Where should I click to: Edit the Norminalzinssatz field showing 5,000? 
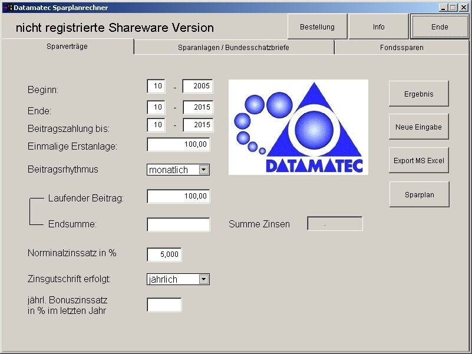pos(164,254)
